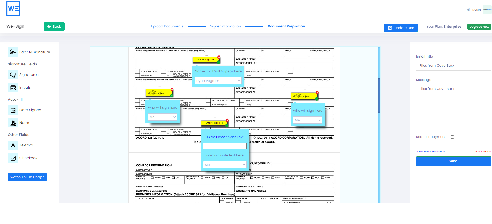This screenshot has height=224, width=492.
Task: Click the Message text area
Action: [x=453, y=107]
